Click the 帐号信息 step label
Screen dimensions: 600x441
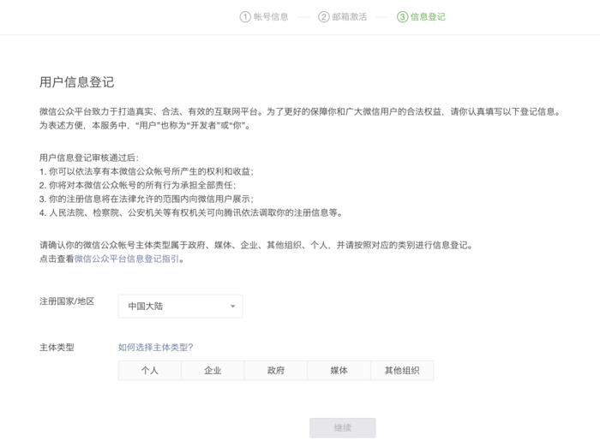click(x=271, y=17)
